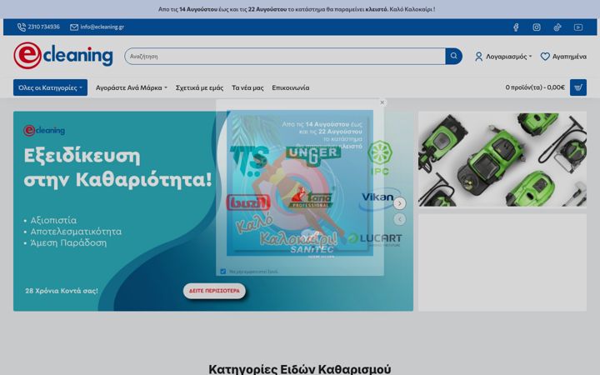Open the YouTube channel icon
Image resolution: width=600 pixels, height=375 pixels.
(x=578, y=27)
